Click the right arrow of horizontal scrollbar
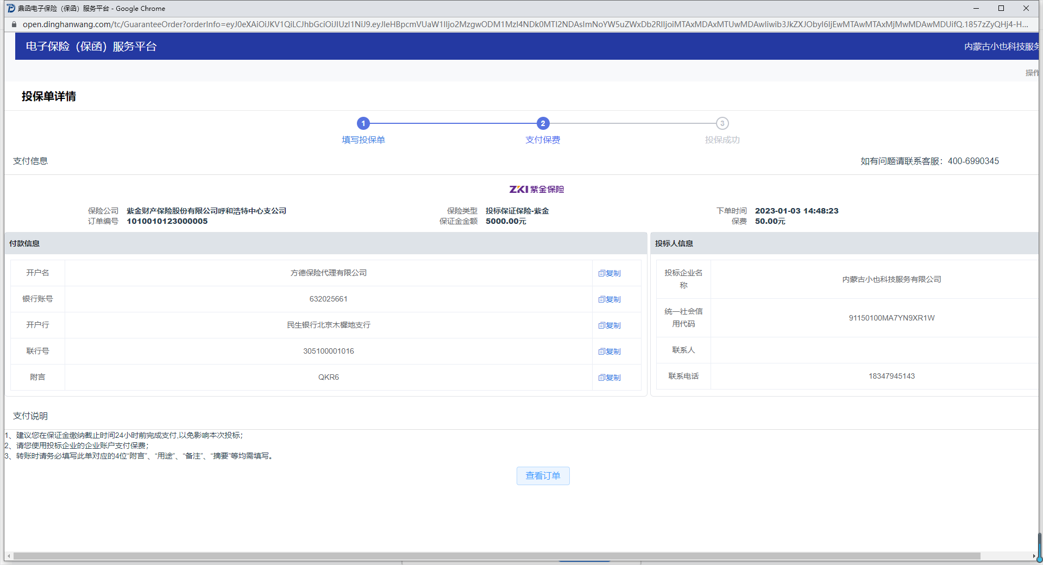Screen dimensions: 1043x565 (x=1034, y=556)
